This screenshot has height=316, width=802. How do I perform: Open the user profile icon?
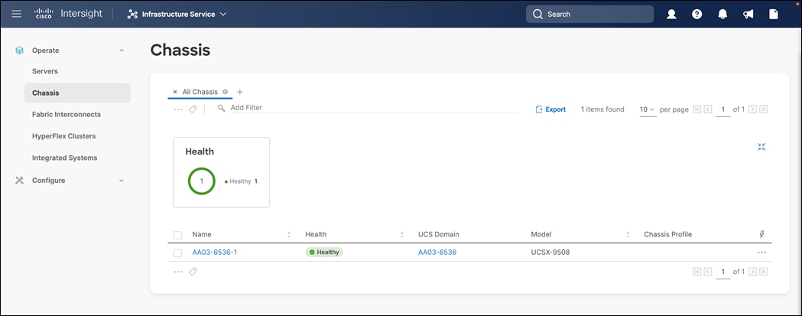point(671,15)
